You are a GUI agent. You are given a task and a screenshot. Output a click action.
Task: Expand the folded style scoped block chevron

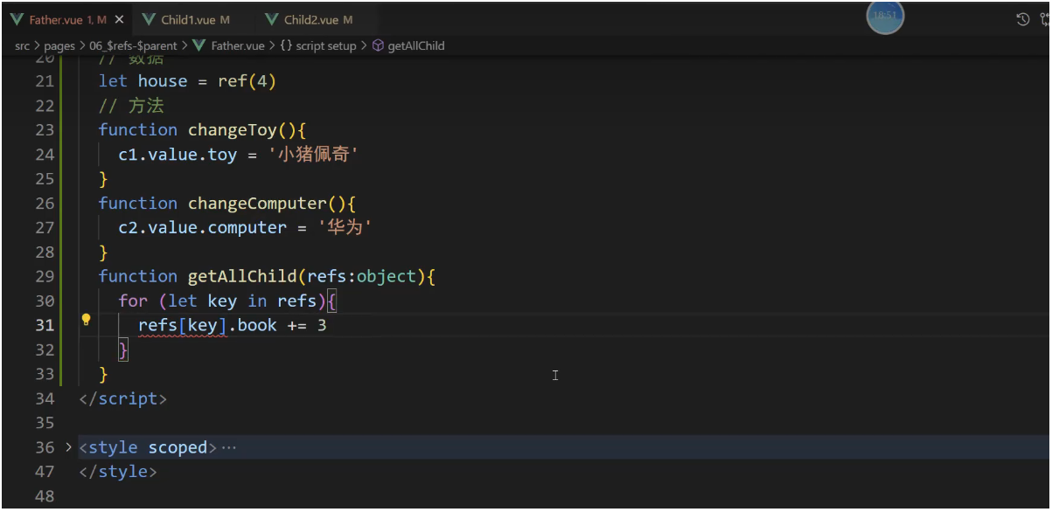point(69,447)
